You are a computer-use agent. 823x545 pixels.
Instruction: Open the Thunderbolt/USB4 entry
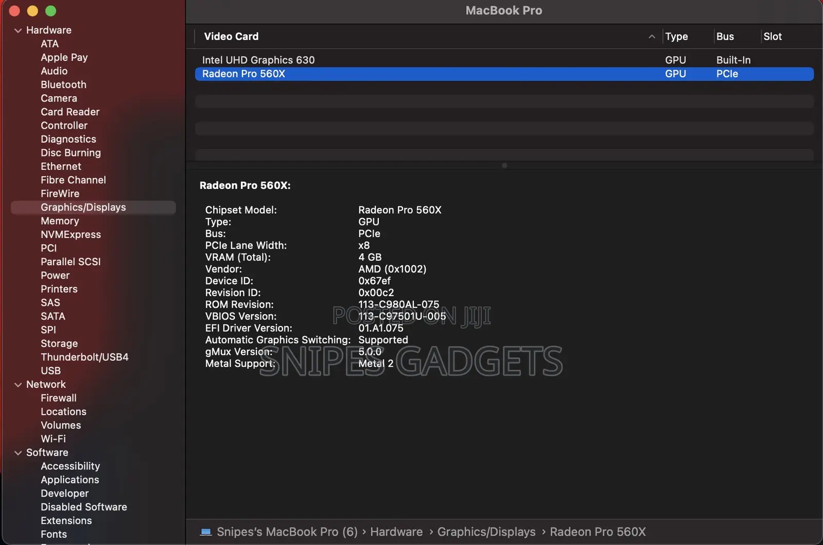(x=84, y=357)
